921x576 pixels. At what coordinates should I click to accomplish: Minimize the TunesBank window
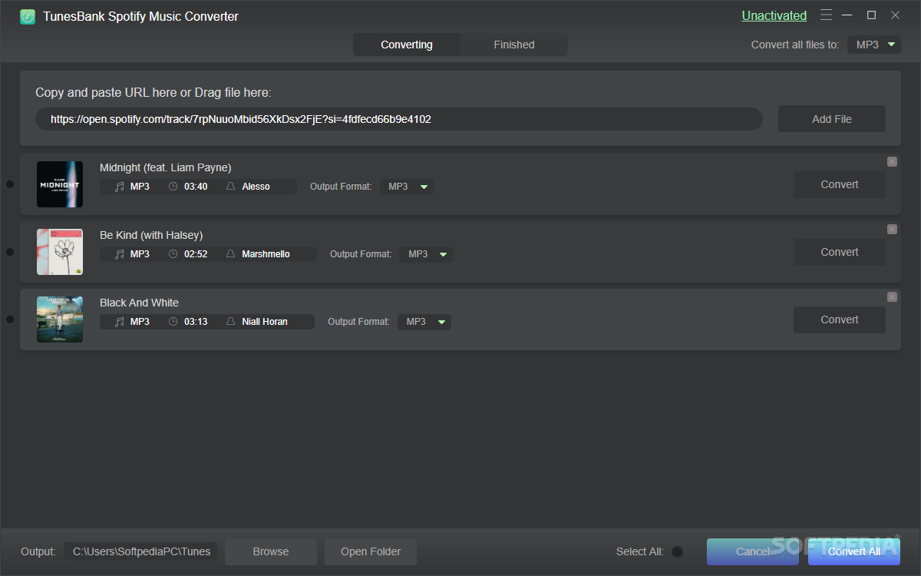coord(847,15)
